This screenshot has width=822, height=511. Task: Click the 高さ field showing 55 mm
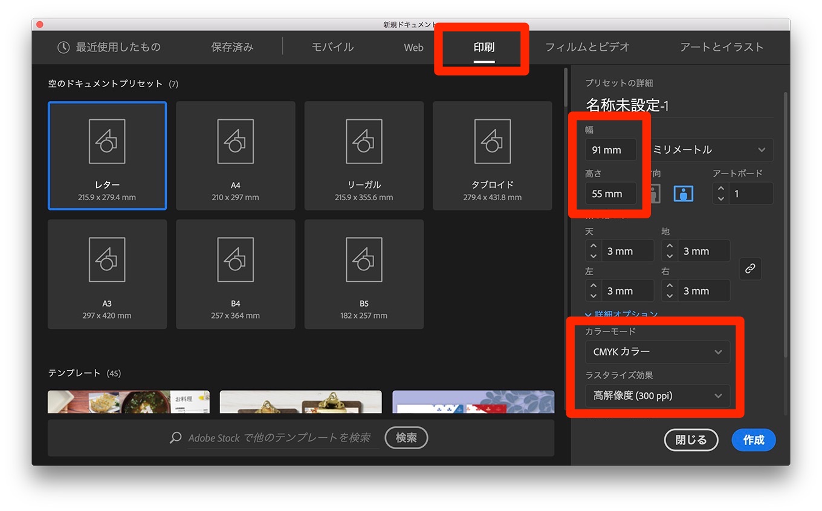point(610,194)
